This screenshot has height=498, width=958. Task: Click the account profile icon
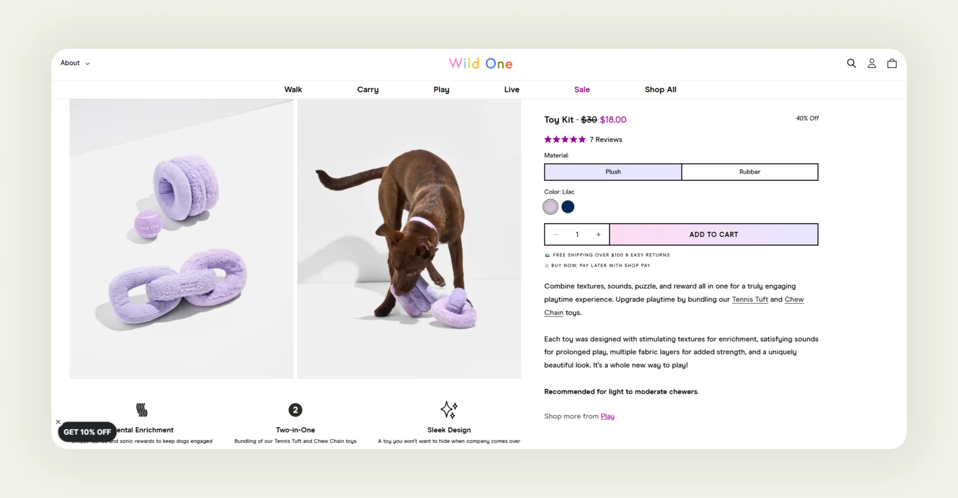click(871, 63)
